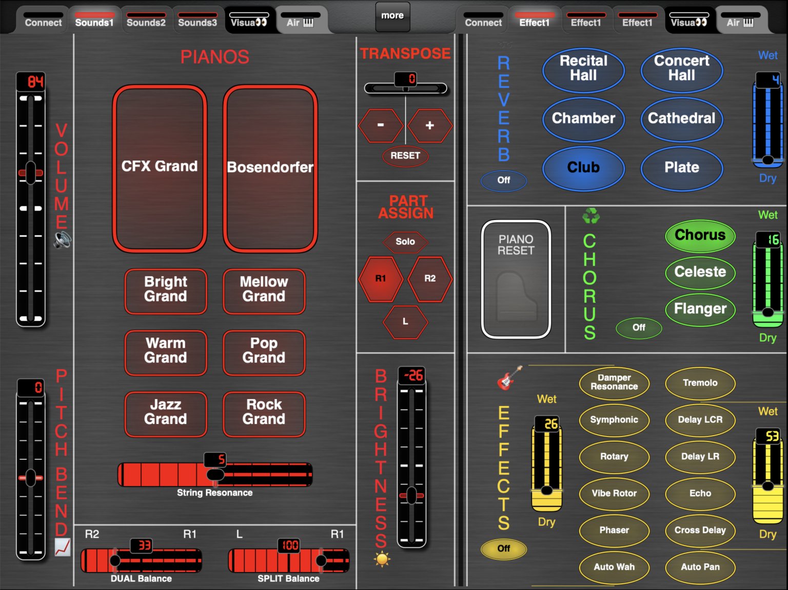Select the L part hexagon
Image resolution: width=788 pixels, height=590 pixels.
pos(405,321)
